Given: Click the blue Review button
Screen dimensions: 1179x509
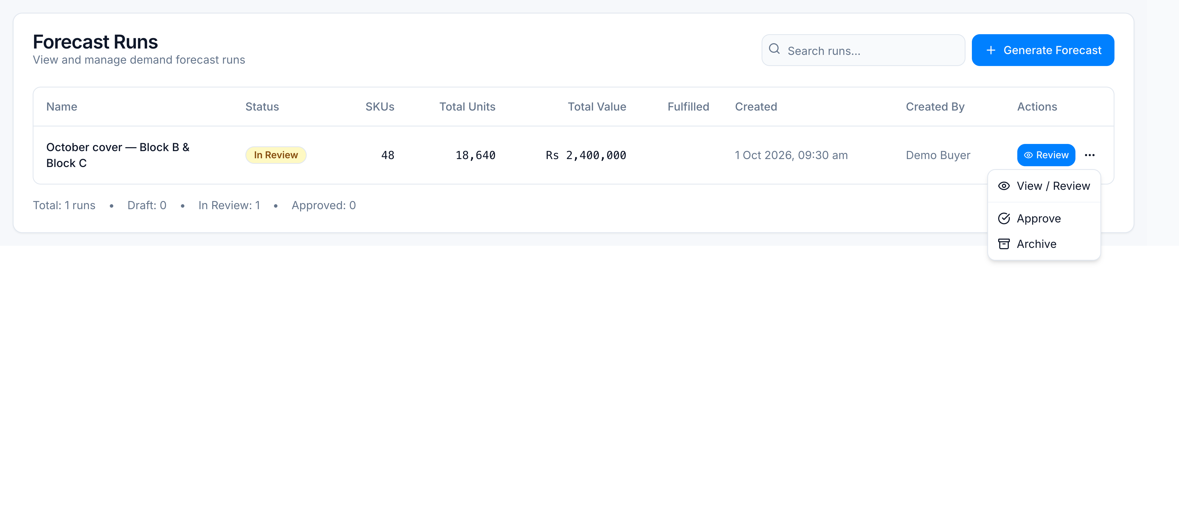Looking at the screenshot, I should coord(1046,155).
